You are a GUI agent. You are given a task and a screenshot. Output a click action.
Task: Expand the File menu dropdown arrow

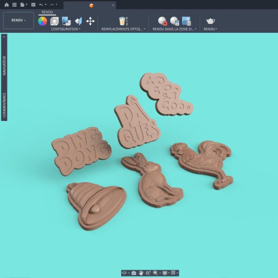point(26,5)
